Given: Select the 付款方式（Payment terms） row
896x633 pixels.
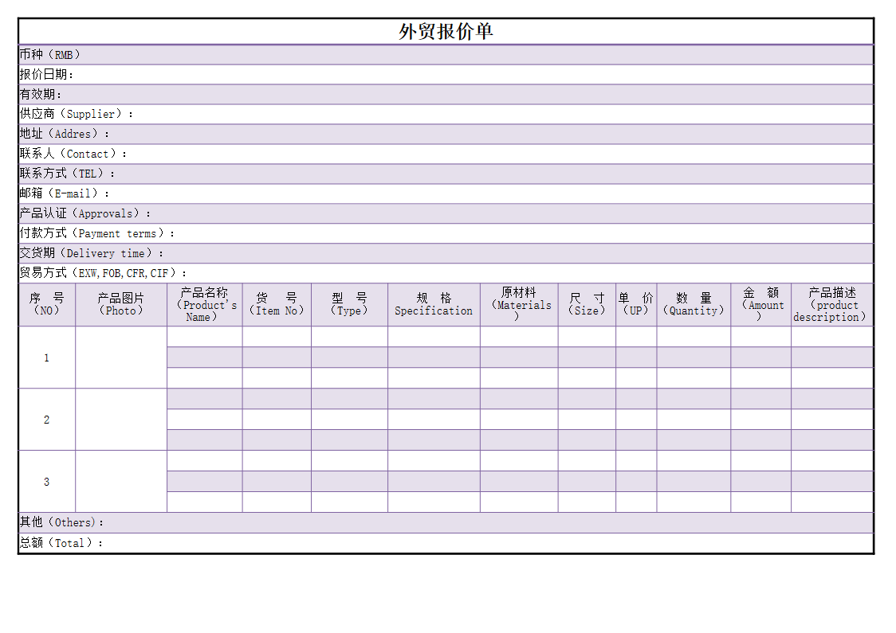Looking at the screenshot, I should pos(446,233).
